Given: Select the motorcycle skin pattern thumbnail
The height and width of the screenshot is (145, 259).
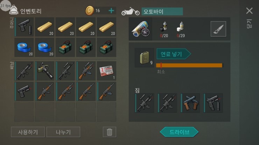Looking at the screenshot, I should pyautogui.click(x=141, y=29).
